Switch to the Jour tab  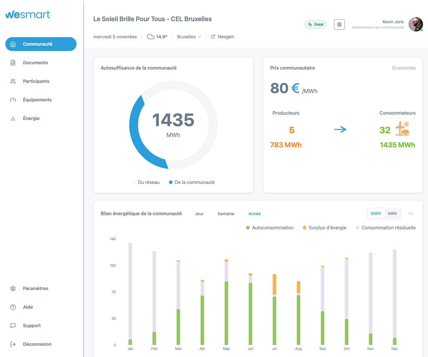point(199,214)
